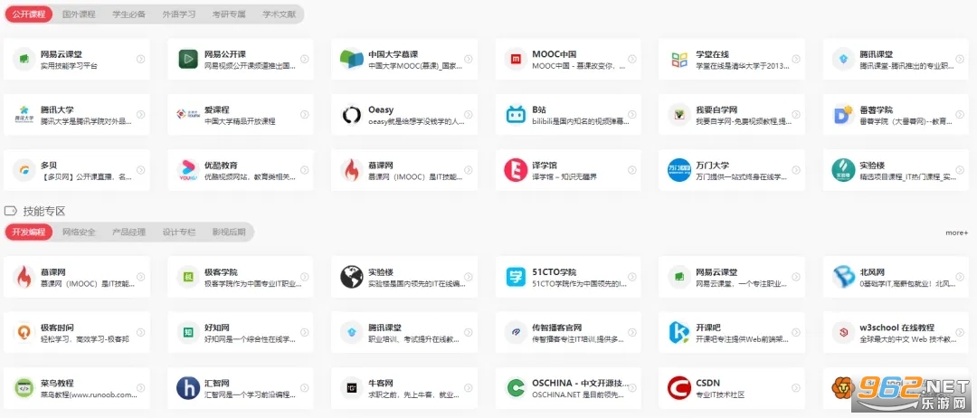Screen dimensions: 977x418
Task: Switch to the 国外课程 tab
Action: [x=78, y=14]
